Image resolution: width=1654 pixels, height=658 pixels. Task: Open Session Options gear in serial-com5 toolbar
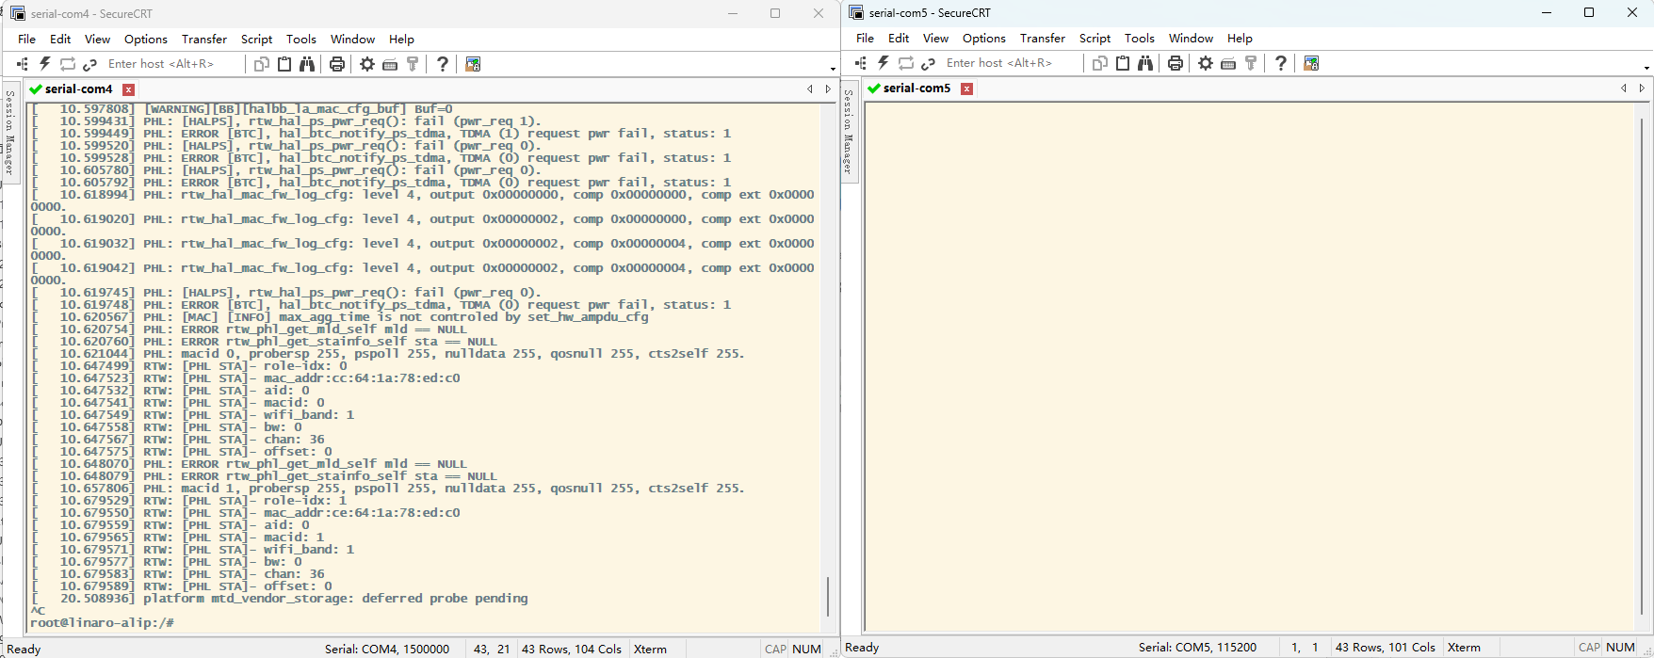[1206, 63]
